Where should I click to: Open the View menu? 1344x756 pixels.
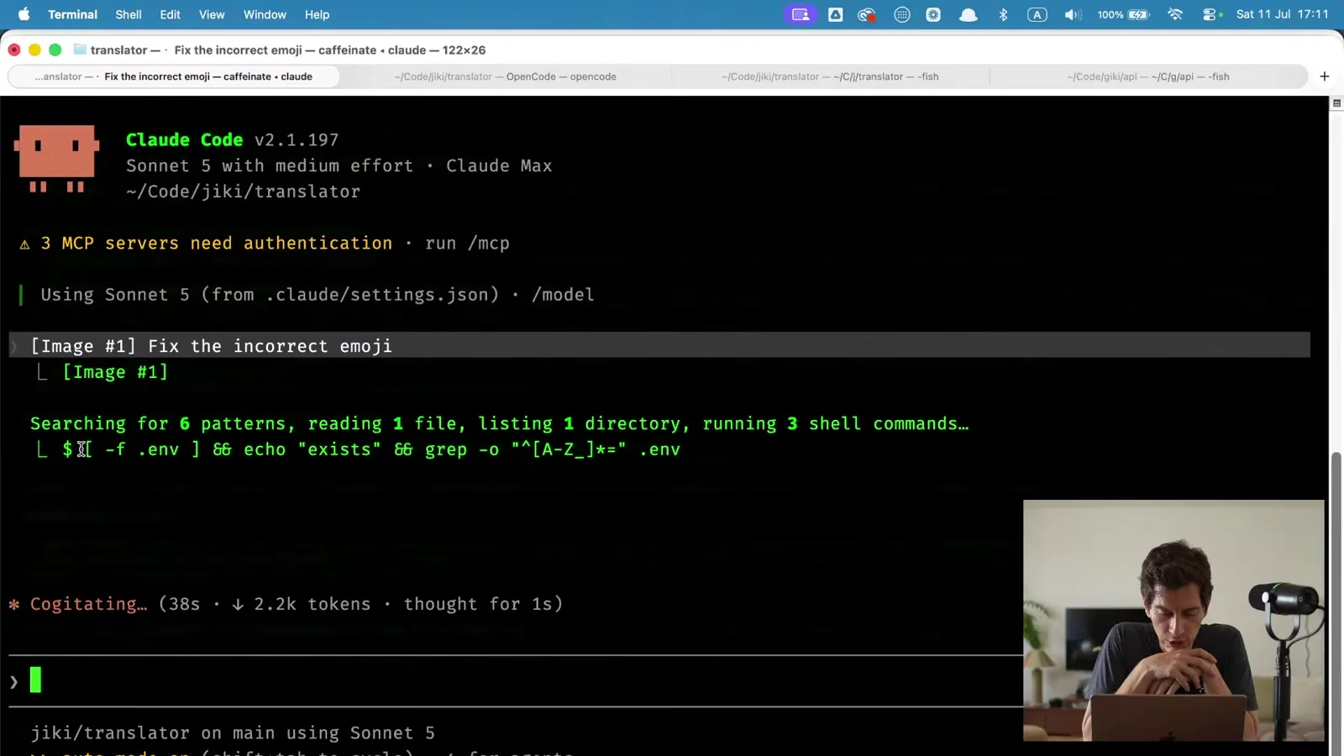[x=212, y=14]
